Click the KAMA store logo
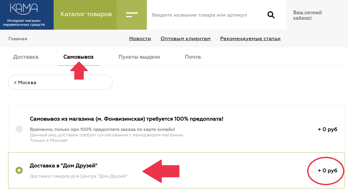 click(x=24, y=8)
